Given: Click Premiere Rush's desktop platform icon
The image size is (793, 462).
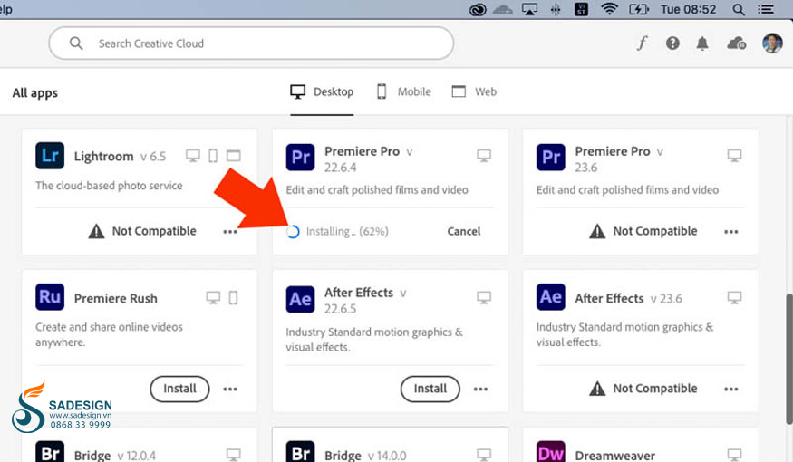Looking at the screenshot, I should click(213, 298).
